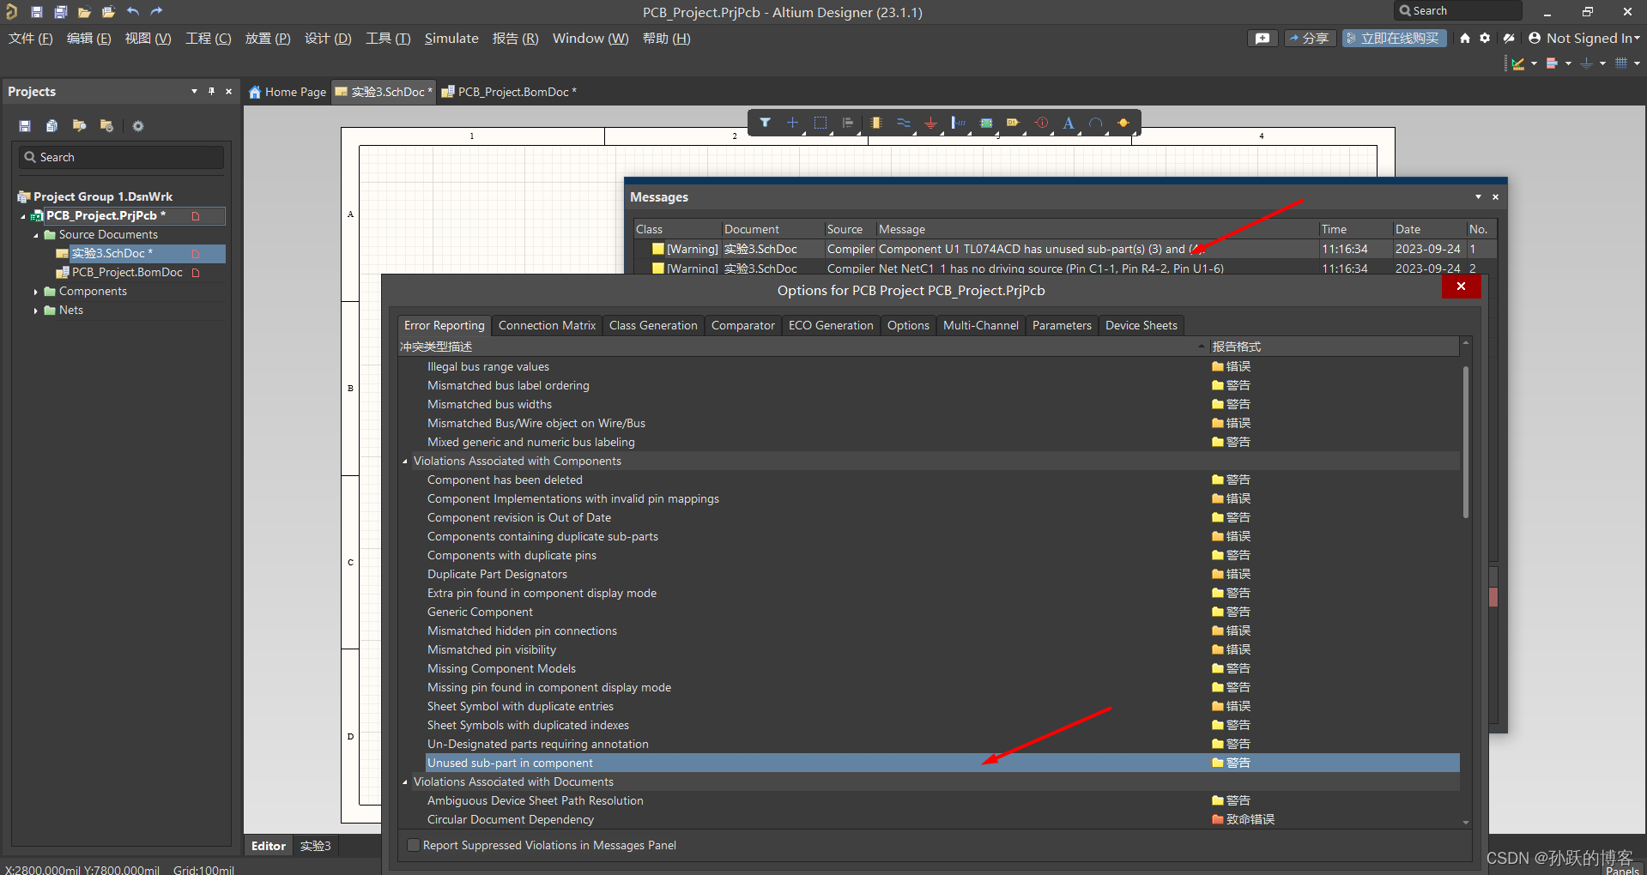Select the filter tool in the schematic toolbar

[765, 123]
